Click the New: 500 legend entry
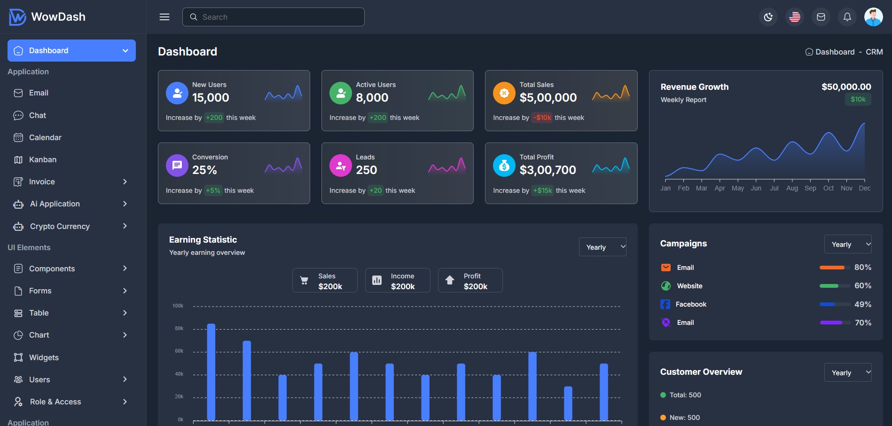Image resolution: width=892 pixels, height=426 pixels. [680, 418]
